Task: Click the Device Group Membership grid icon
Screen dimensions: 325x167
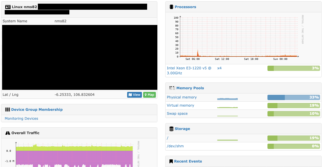Action: [x=8, y=109]
